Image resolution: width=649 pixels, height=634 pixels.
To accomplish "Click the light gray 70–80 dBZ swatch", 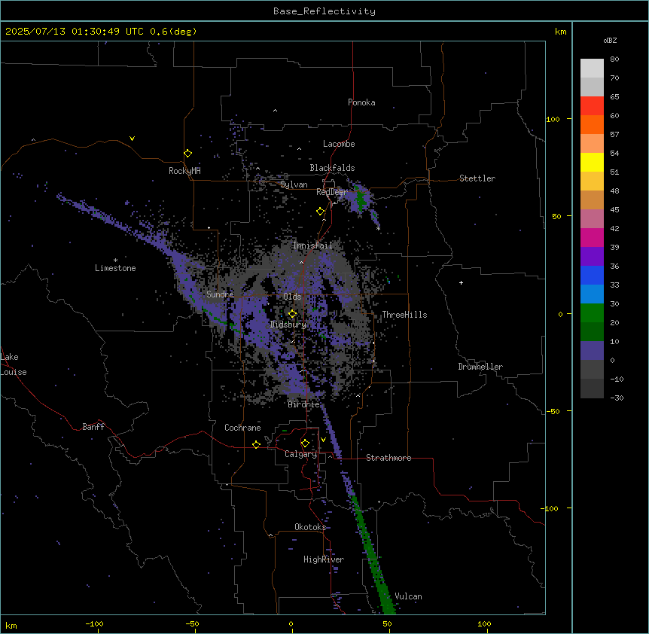I will pyautogui.click(x=592, y=69).
